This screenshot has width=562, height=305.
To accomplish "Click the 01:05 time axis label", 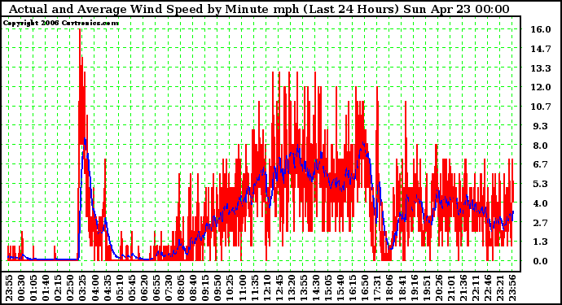I will (33, 288).
